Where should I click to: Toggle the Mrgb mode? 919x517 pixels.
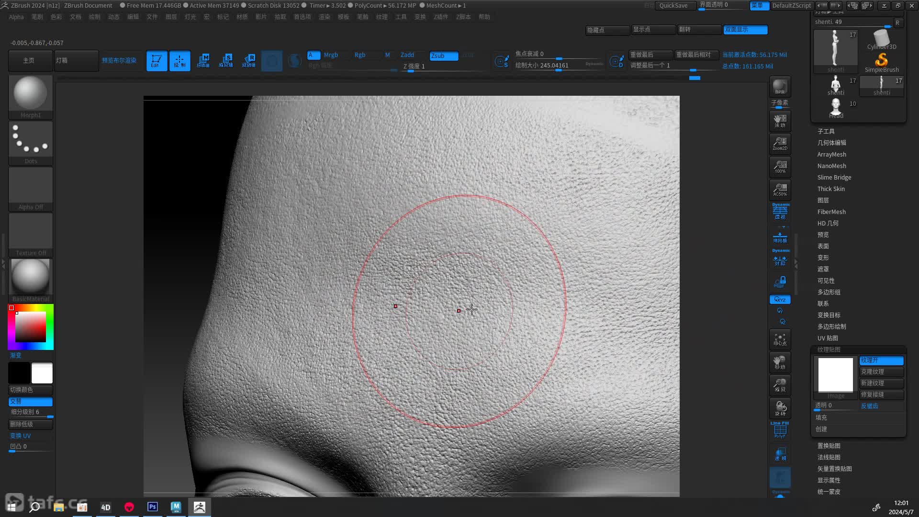tap(331, 55)
